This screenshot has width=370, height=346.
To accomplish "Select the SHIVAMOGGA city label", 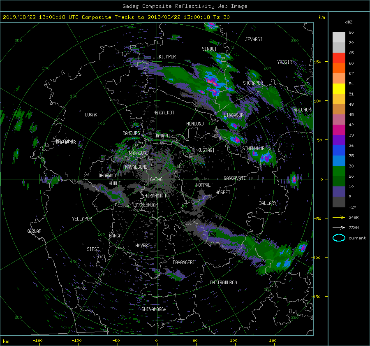I will click(x=154, y=309).
